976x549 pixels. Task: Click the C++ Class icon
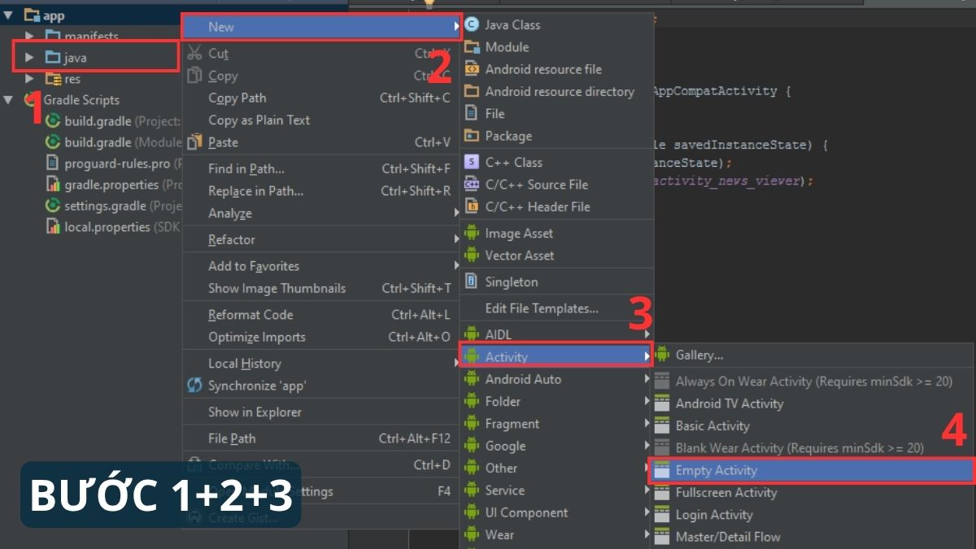(x=472, y=162)
